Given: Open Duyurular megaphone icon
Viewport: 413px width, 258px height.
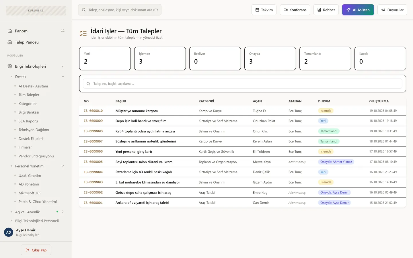Looking at the screenshot, I should 383,10.
